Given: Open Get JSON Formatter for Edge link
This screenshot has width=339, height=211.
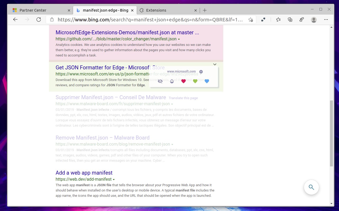Looking at the screenshot, I should click(x=110, y=68).
